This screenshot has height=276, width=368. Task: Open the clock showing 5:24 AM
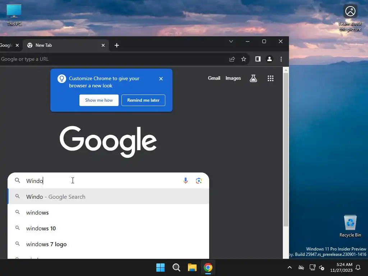(x=341, y=267)
